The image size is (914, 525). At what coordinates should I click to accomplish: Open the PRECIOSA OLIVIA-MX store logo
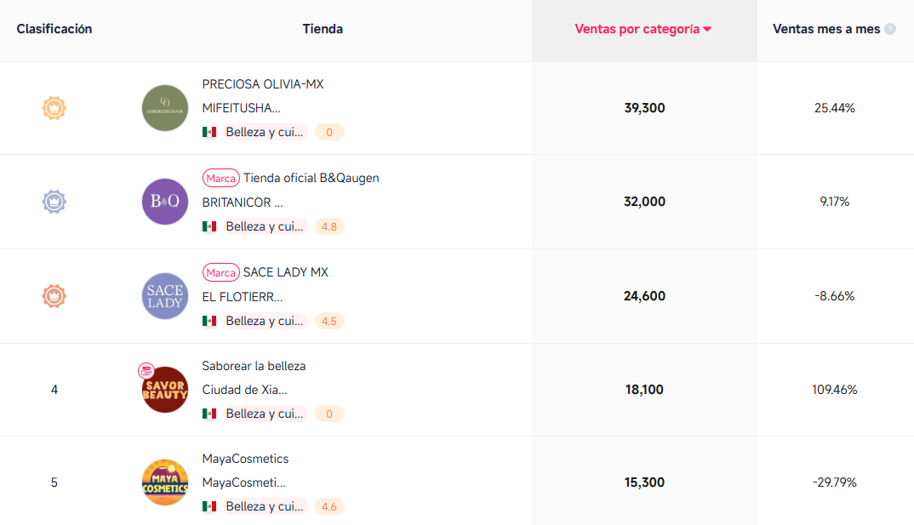(165, 108)
